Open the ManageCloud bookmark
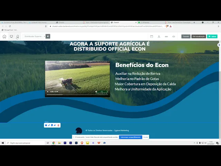 coord(9,30)
